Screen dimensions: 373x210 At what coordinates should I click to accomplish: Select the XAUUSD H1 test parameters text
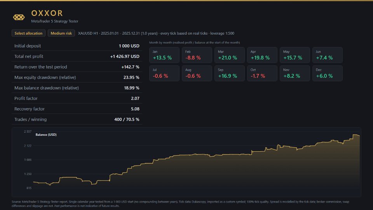point(156,33)
